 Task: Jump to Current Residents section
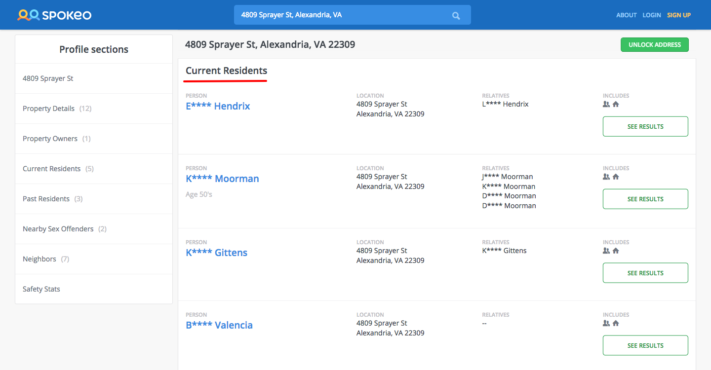[x=94, y=169]
